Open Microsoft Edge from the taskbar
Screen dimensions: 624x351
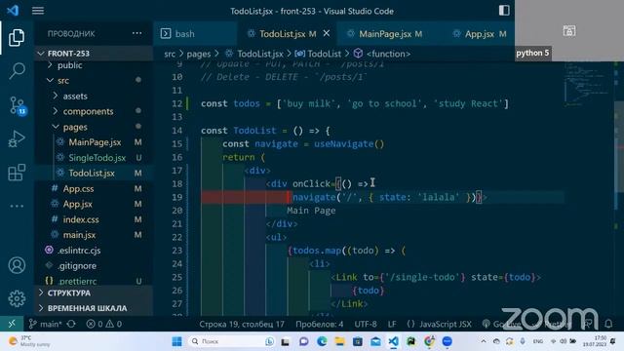pyautogui.click(x=322, y=341)
